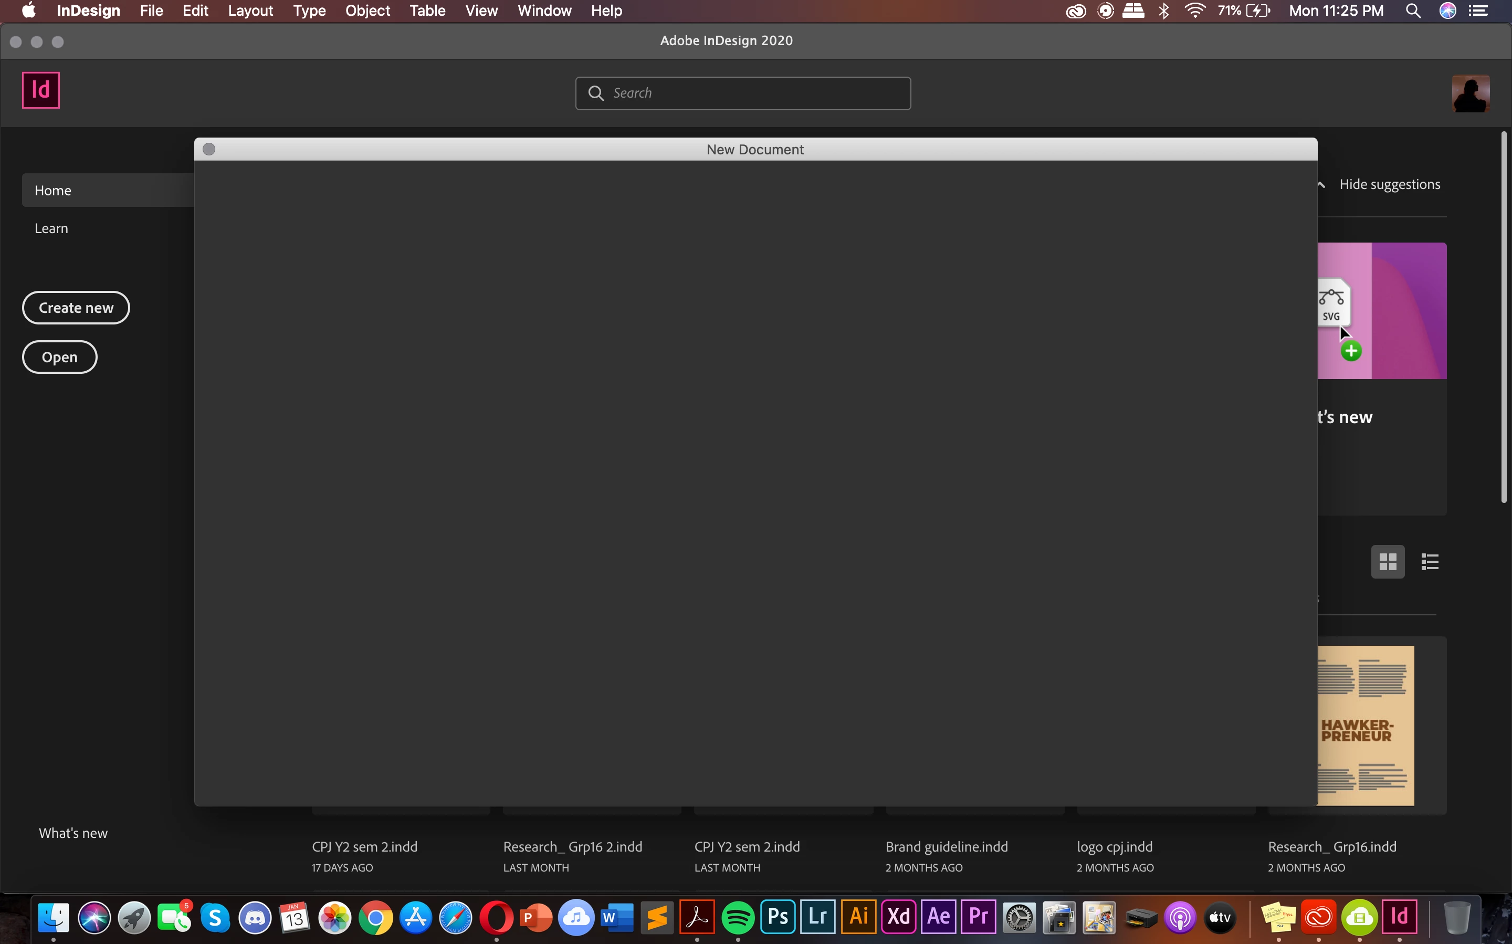Viewport: 1512px width, 944px height.
Task: Open Adobe XD from the dock
Action: click(x=898, y=917)
